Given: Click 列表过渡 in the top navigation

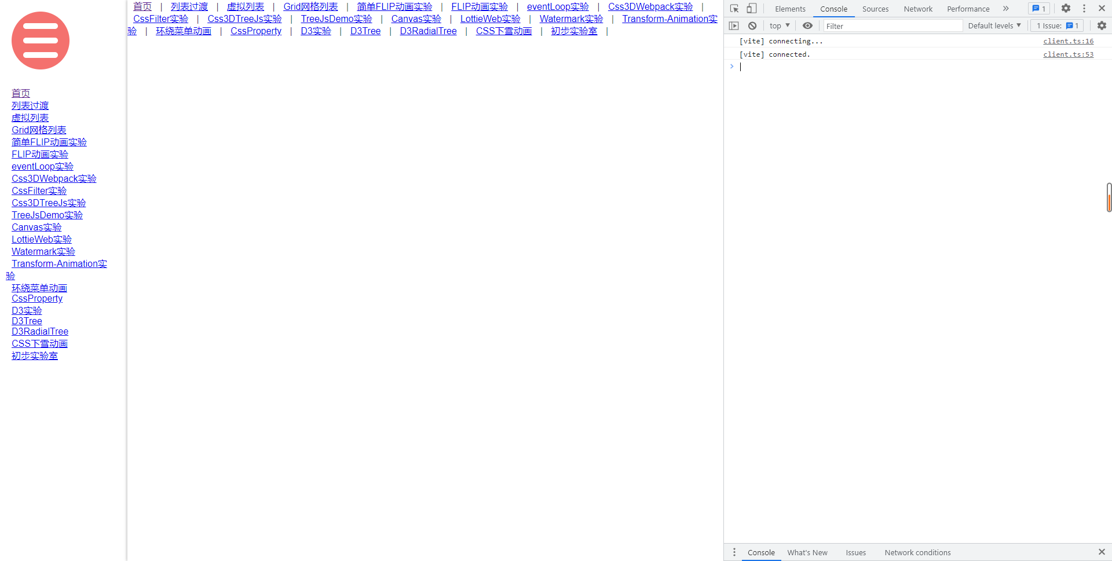Looking at the screenshot, I should tap(189, 6).
